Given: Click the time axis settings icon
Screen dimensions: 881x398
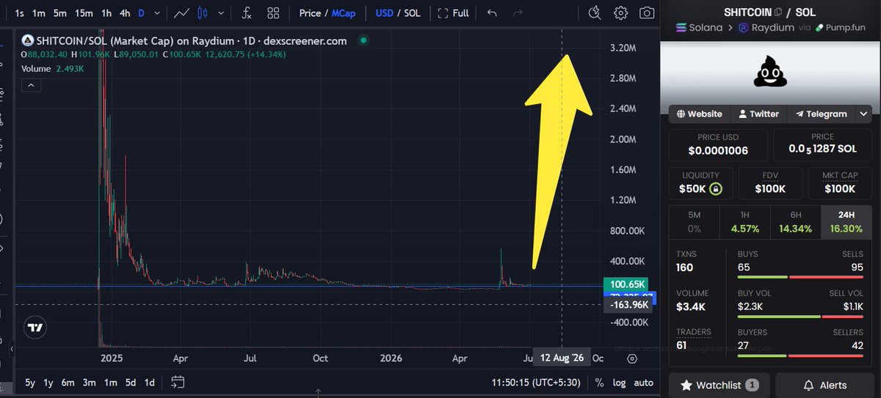Looking at the screenshot, I should (632, 358).
